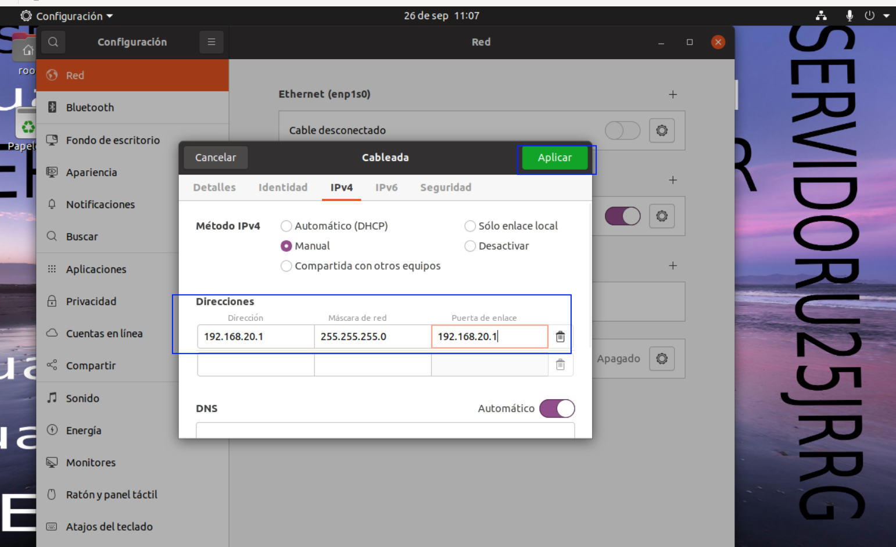This screenshot has height=547, width=896.
Task: Open the clock showing 26 de sep 11:07
Action: [x=442, y=16]
